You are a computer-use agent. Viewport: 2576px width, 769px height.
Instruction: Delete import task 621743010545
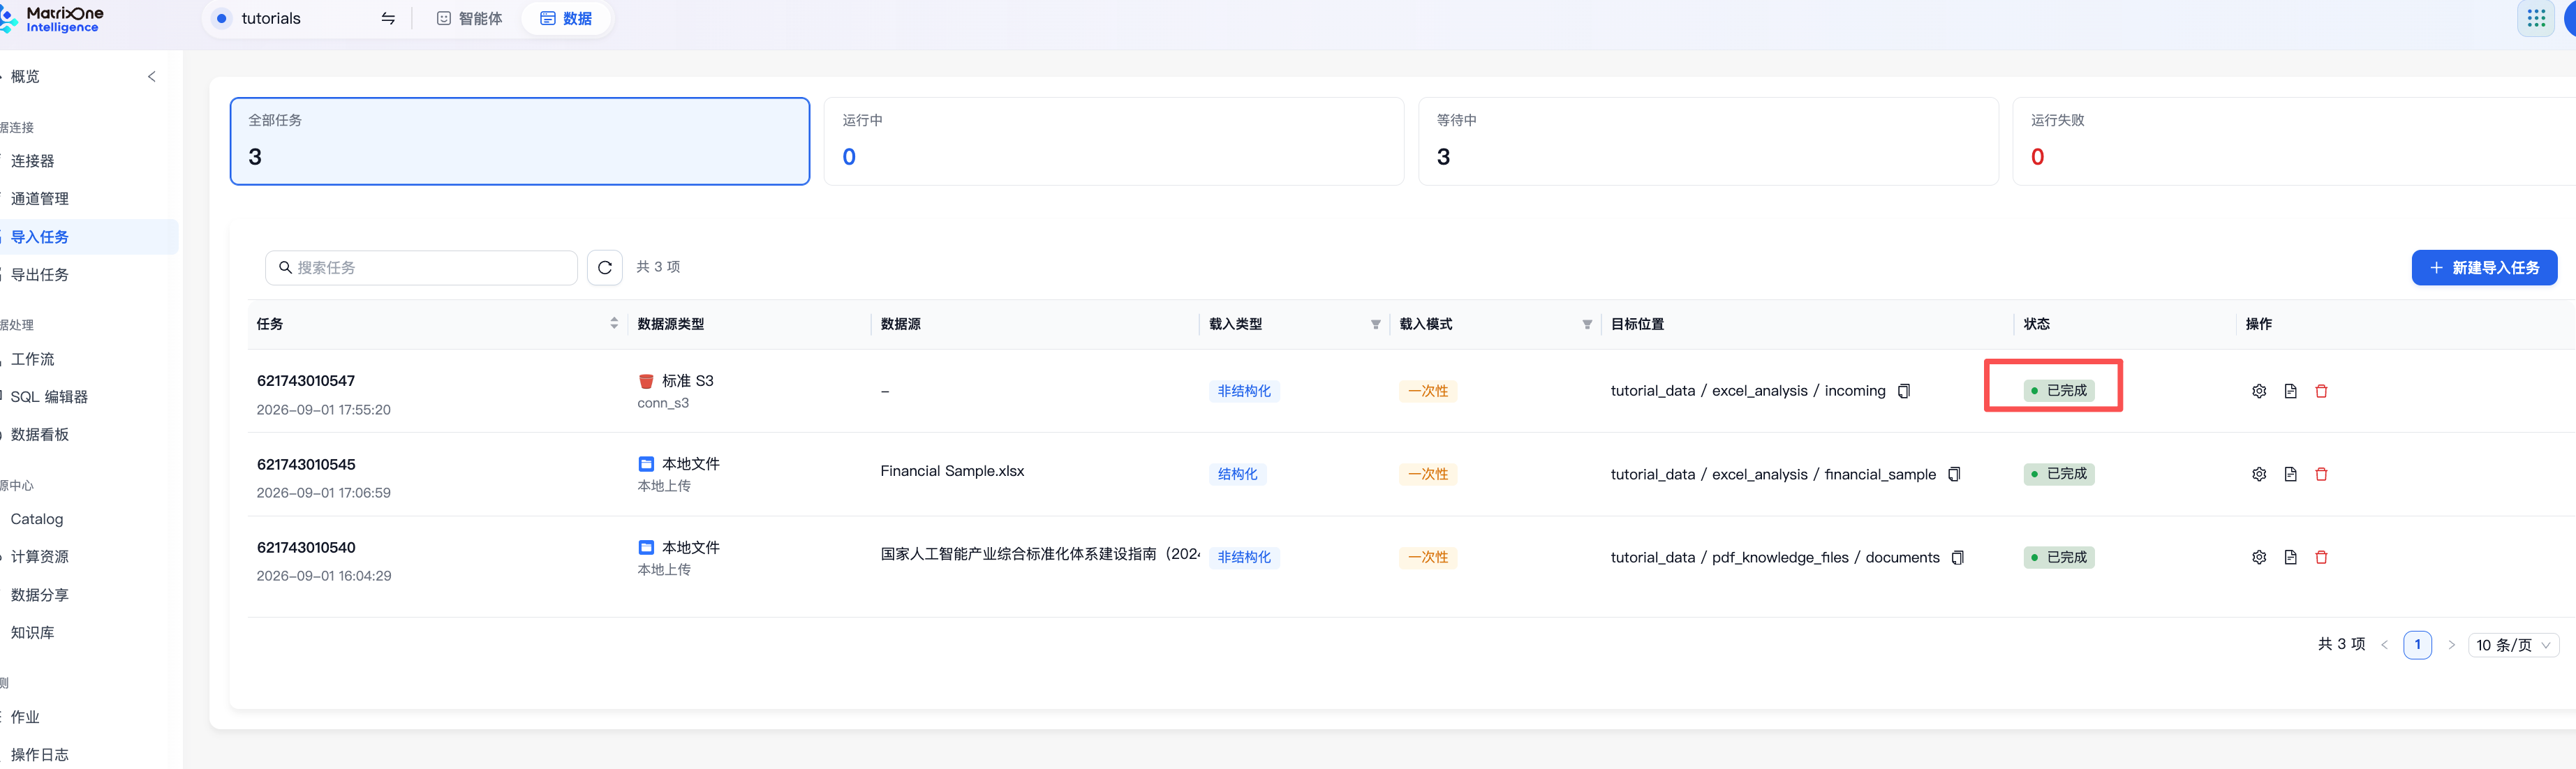(2321, 474)
